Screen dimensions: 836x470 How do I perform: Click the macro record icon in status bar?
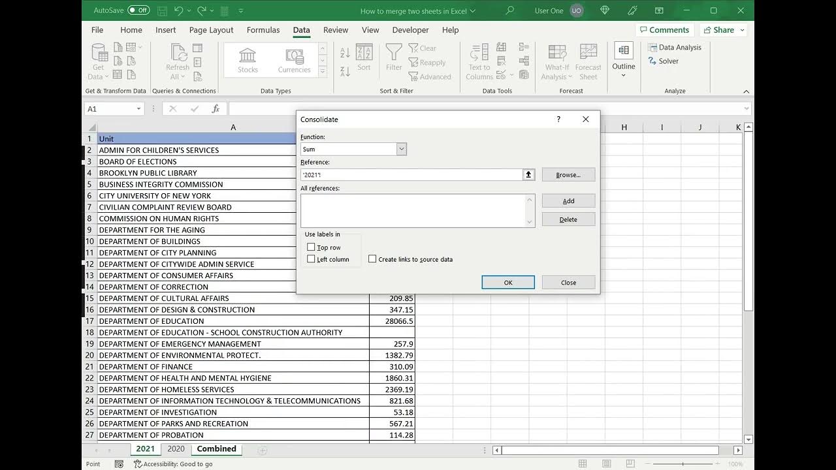pos(119,464)
